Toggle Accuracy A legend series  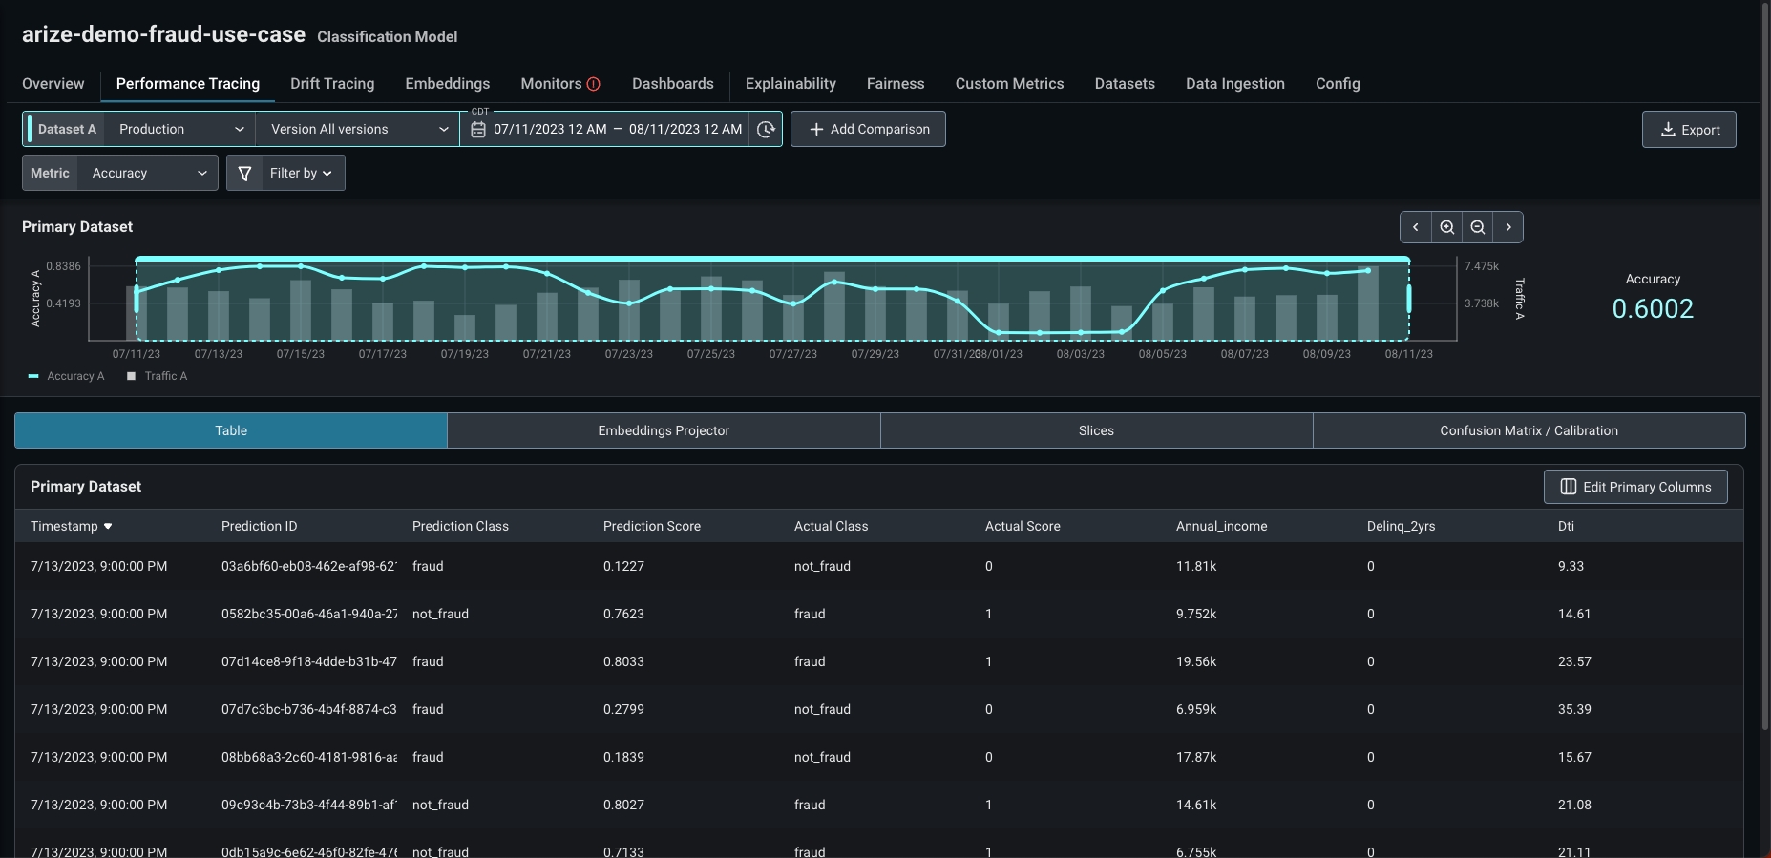[x=66, y=376]
